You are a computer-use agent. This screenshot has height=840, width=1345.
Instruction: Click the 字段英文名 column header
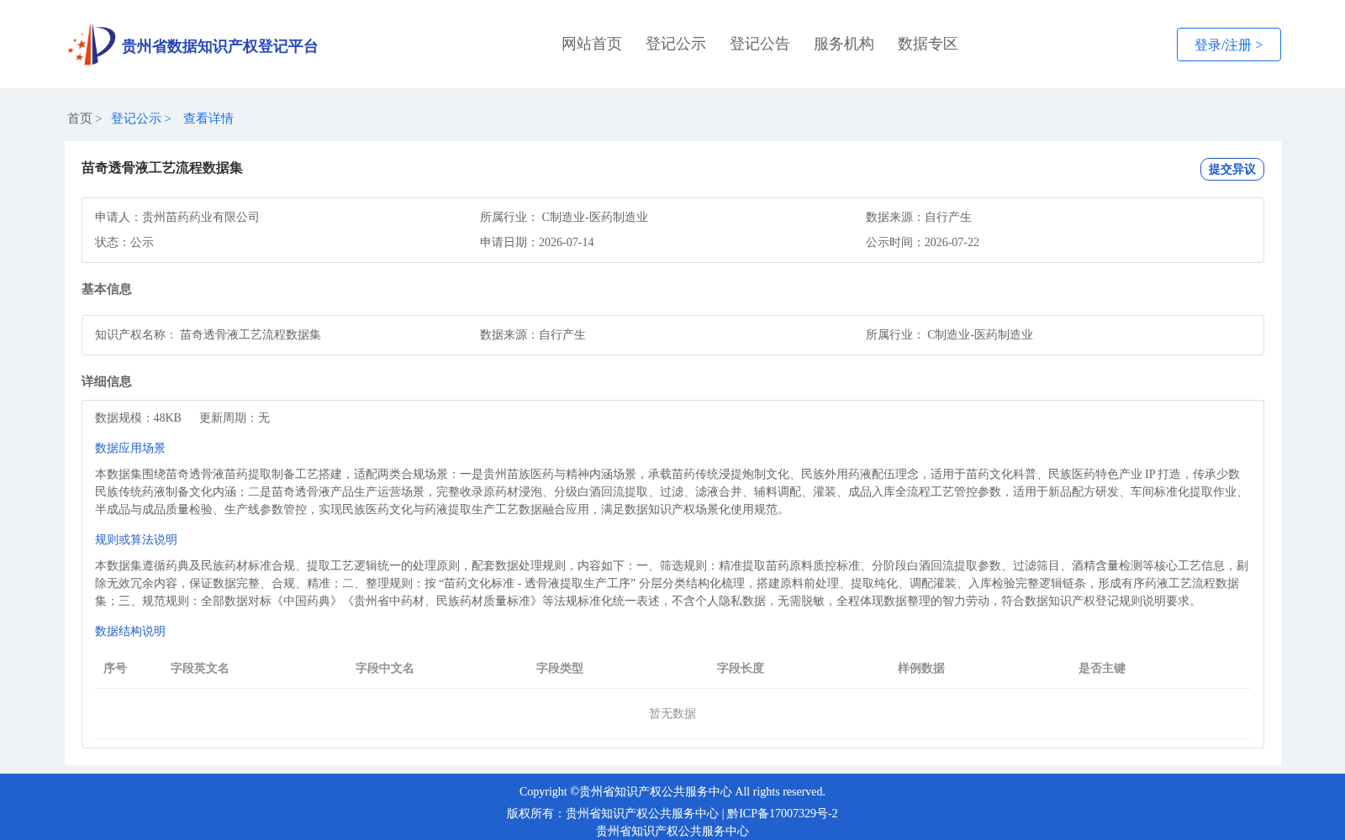200,668
